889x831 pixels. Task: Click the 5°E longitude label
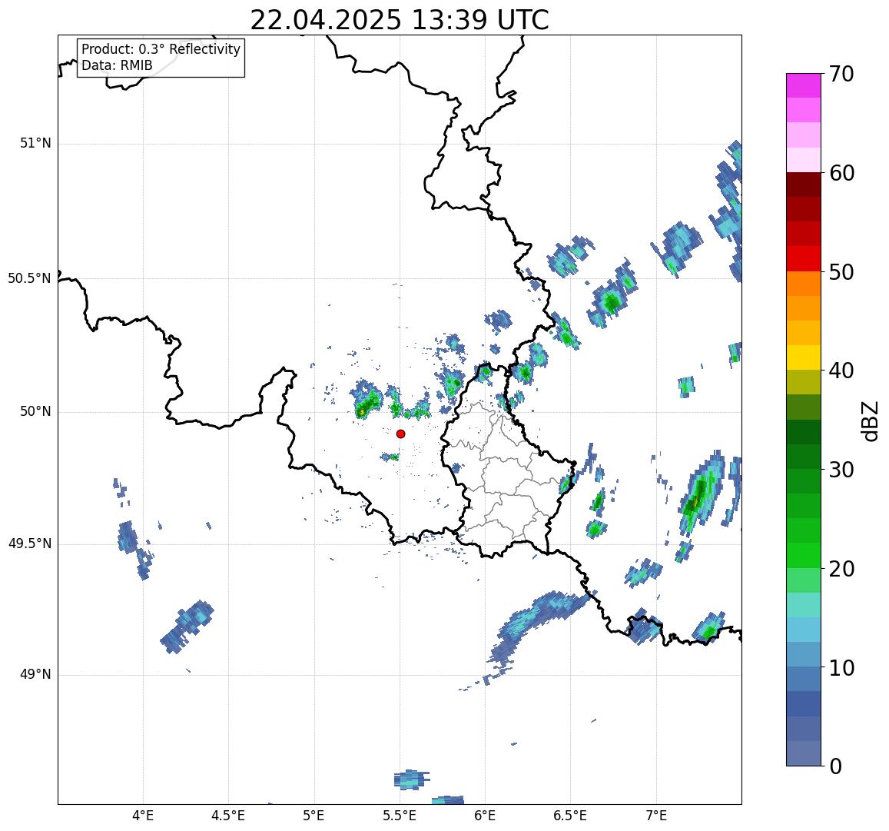pos(314,816)
